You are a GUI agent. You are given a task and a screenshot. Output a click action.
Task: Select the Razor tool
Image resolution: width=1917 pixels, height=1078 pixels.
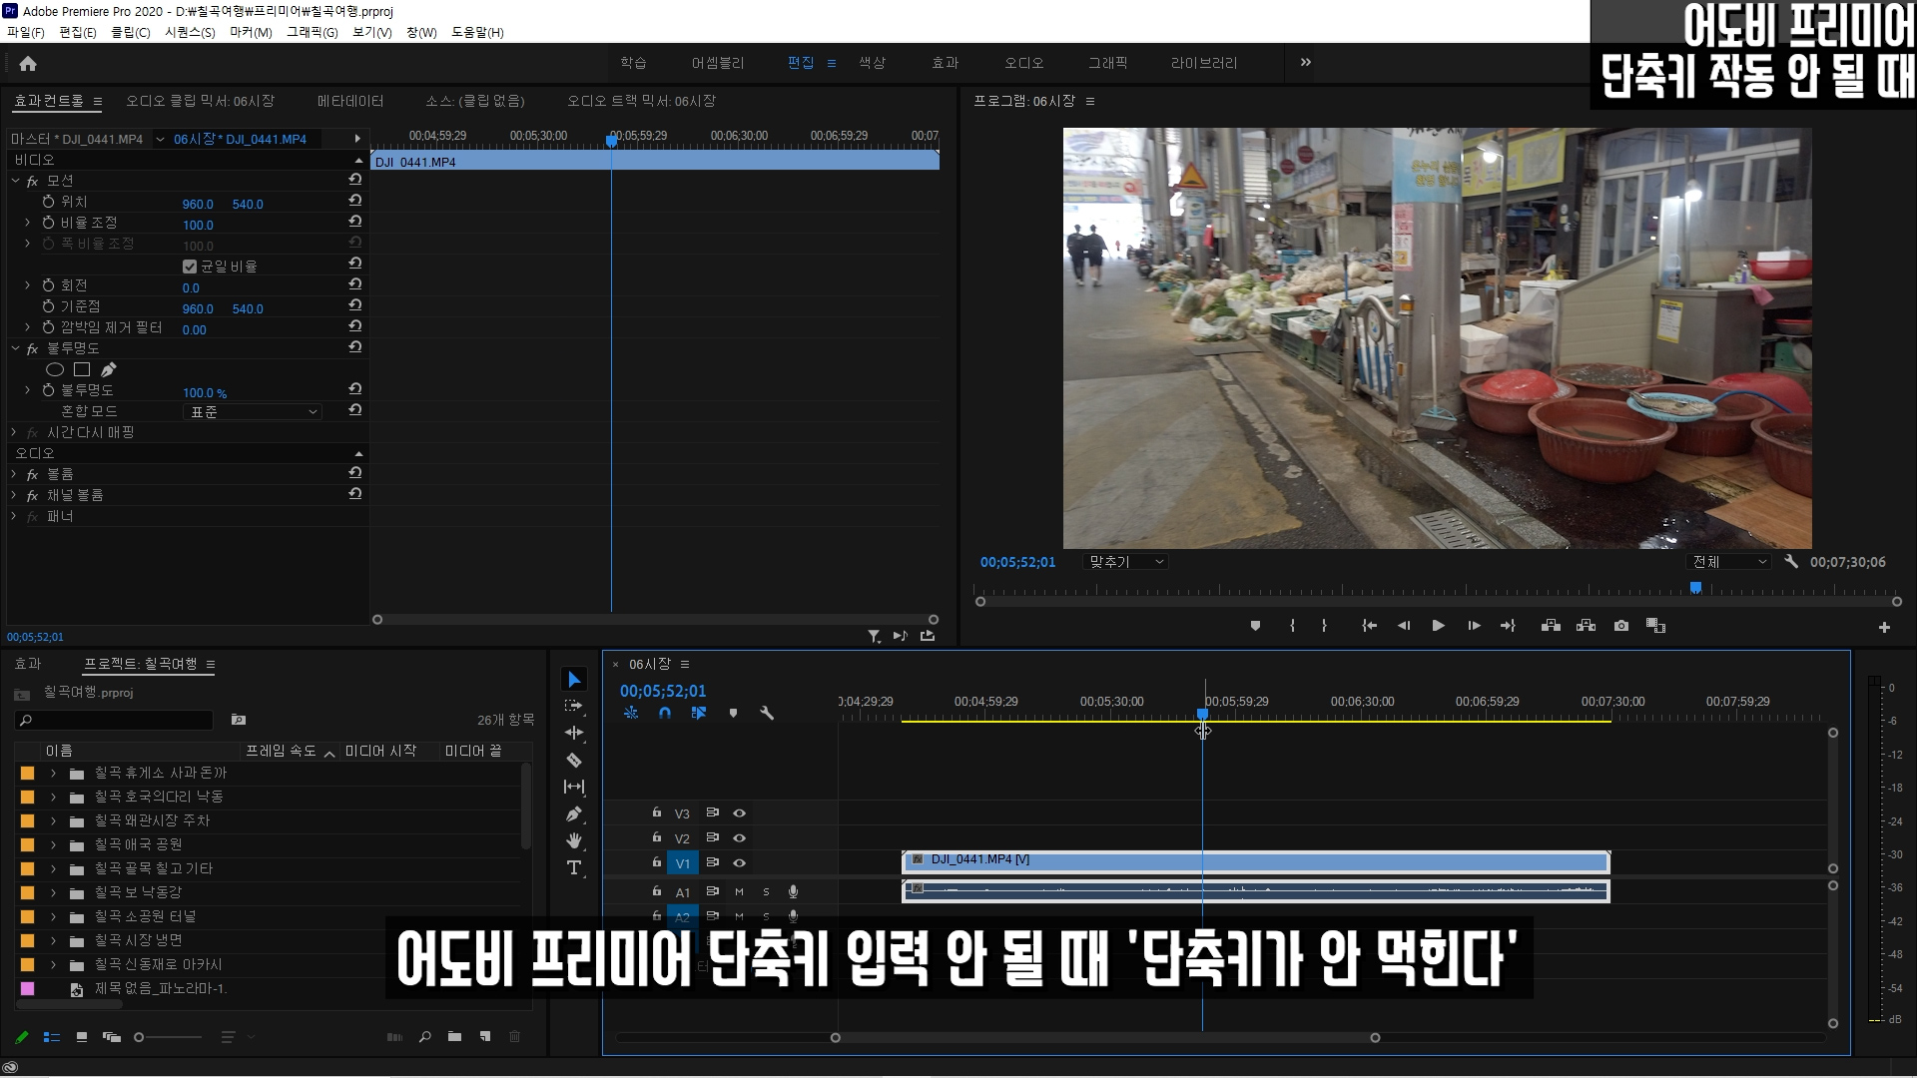pyautogui.click(x=574, y=760)
